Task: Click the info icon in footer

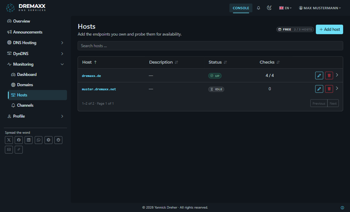Action: (x=342, y=208)
